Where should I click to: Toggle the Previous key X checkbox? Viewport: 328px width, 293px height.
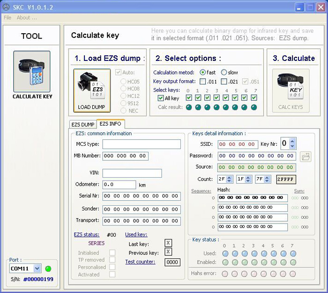[x=168, y=252]
